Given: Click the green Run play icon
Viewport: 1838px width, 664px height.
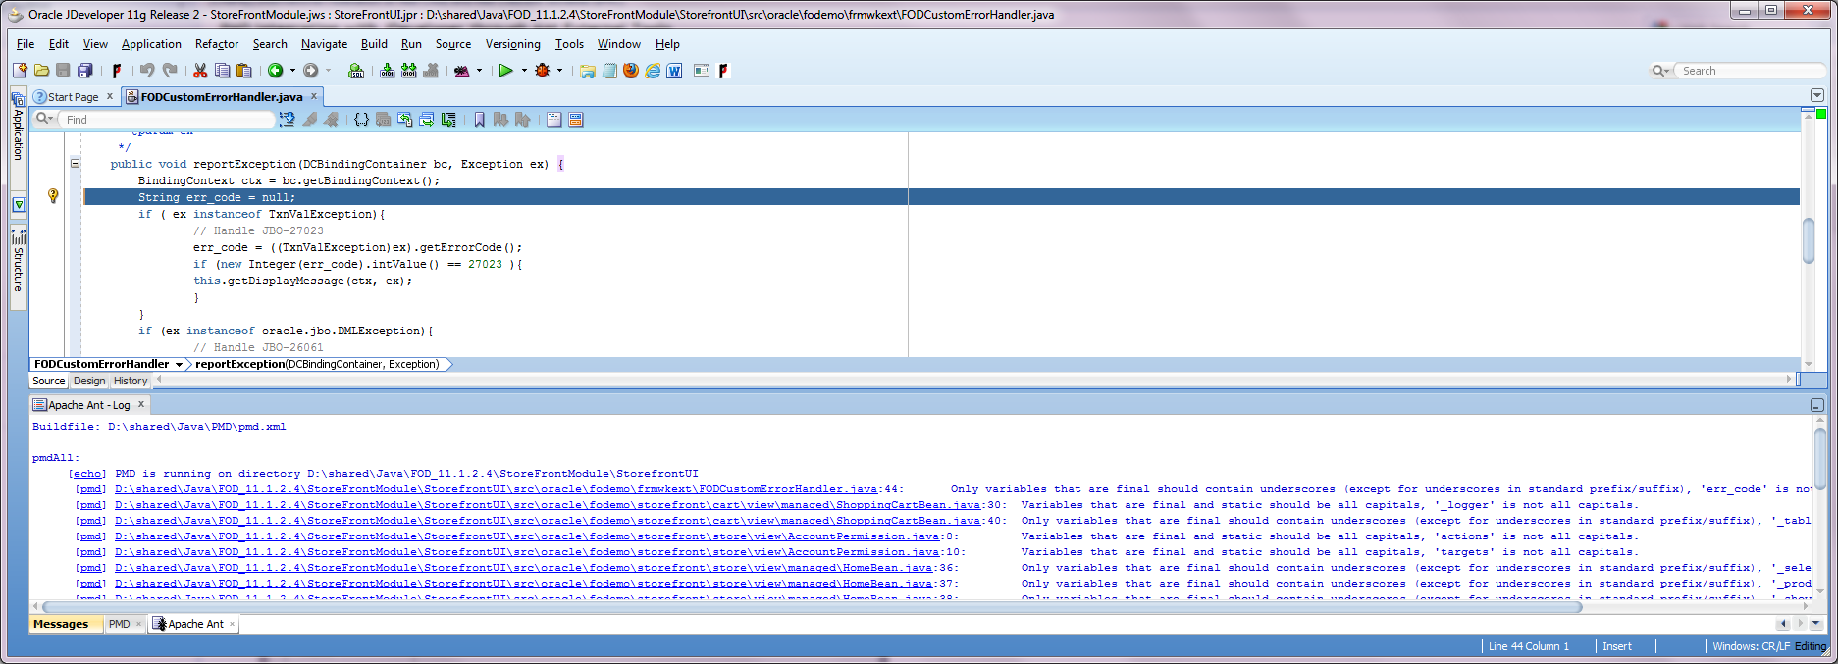Looking at the screenshot, I should click(x=506, y=71).
